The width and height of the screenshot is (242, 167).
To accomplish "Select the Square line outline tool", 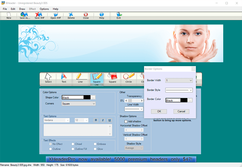I will pos(97,79).
